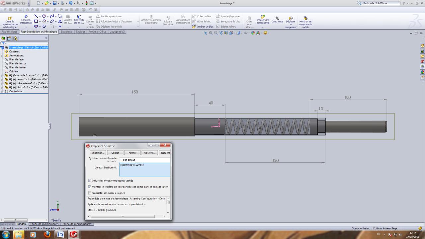Click Cotation intelligente dimension tool
Image resolution: width=425 pixels, height=239 pixels.
tap(26, 19)
